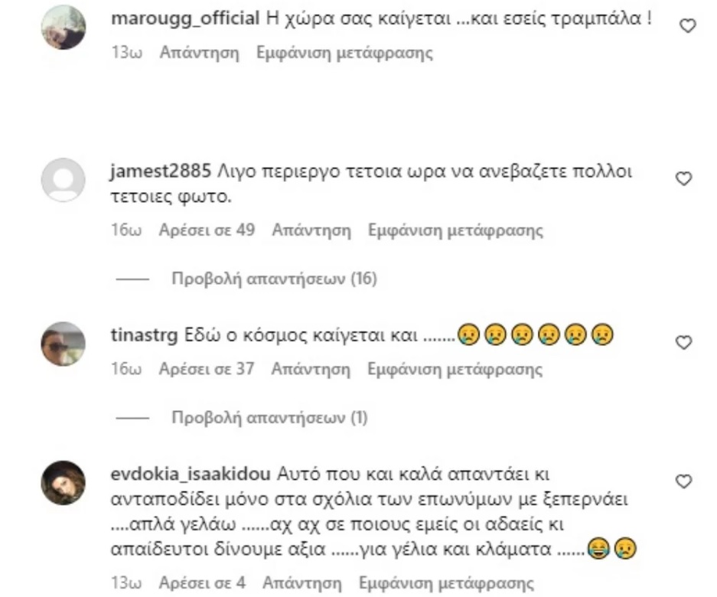Show translation of jamest2885's comment
The width and height of the screenshot is (717, 597).
point(456,230)
